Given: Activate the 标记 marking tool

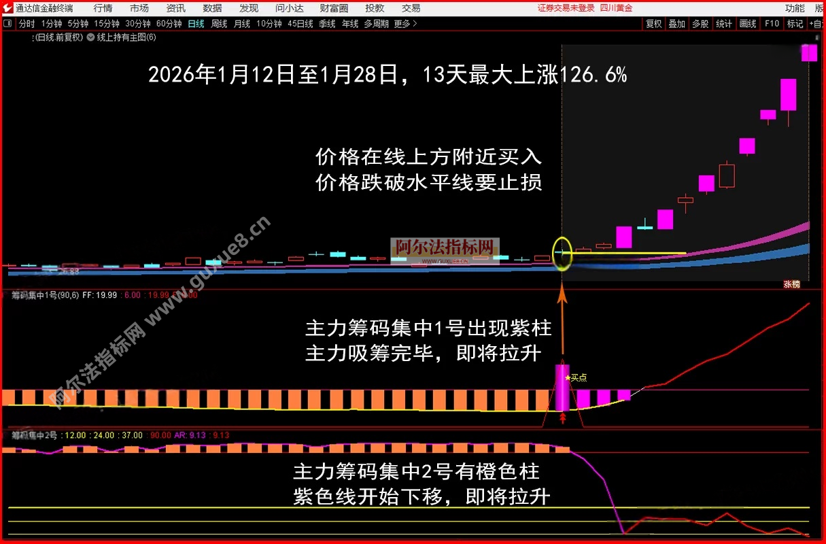Looking at the screenshot, I should (x=795, y=23).
